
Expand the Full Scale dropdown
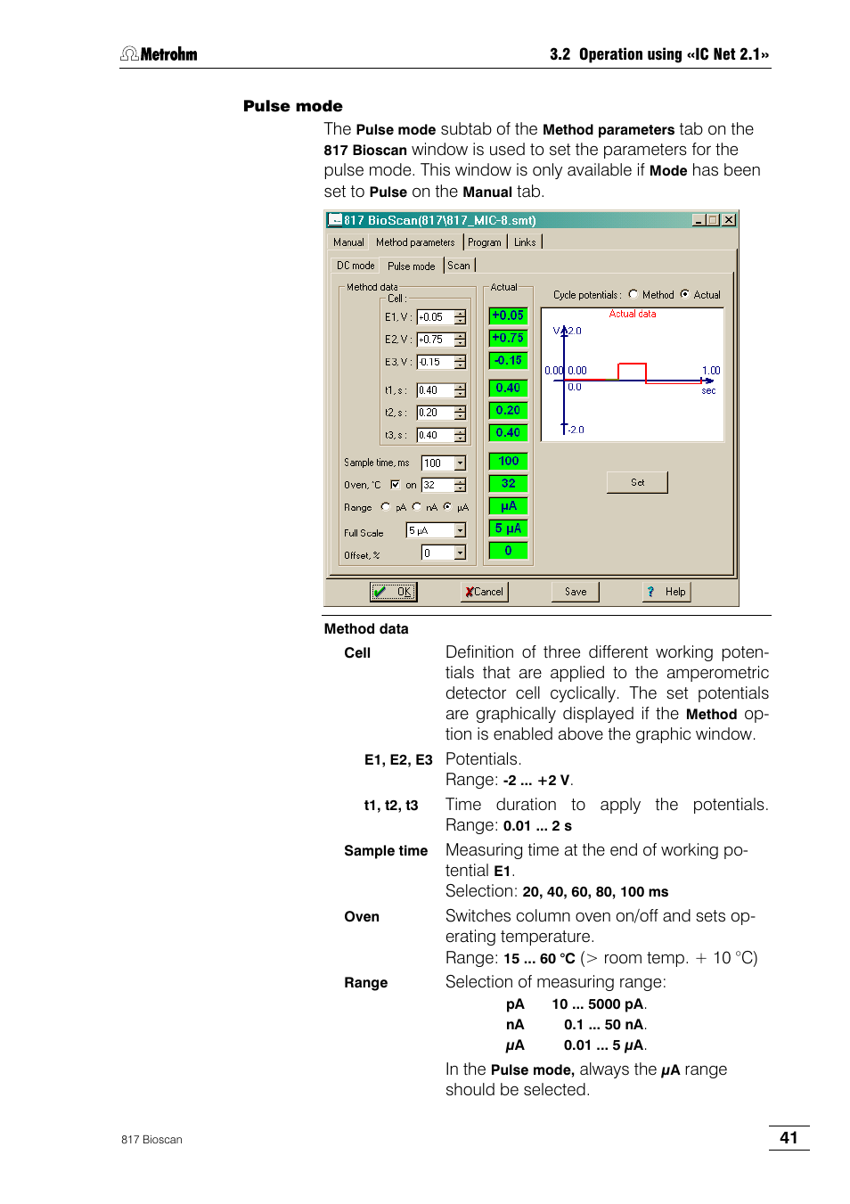(x=460, y=530)
